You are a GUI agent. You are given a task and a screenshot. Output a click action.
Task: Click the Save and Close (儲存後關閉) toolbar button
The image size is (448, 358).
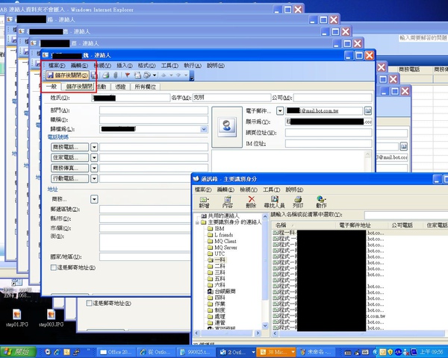click(x=68, y=75)
